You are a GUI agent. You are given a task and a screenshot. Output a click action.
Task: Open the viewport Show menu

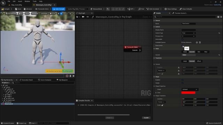point(27,14)
